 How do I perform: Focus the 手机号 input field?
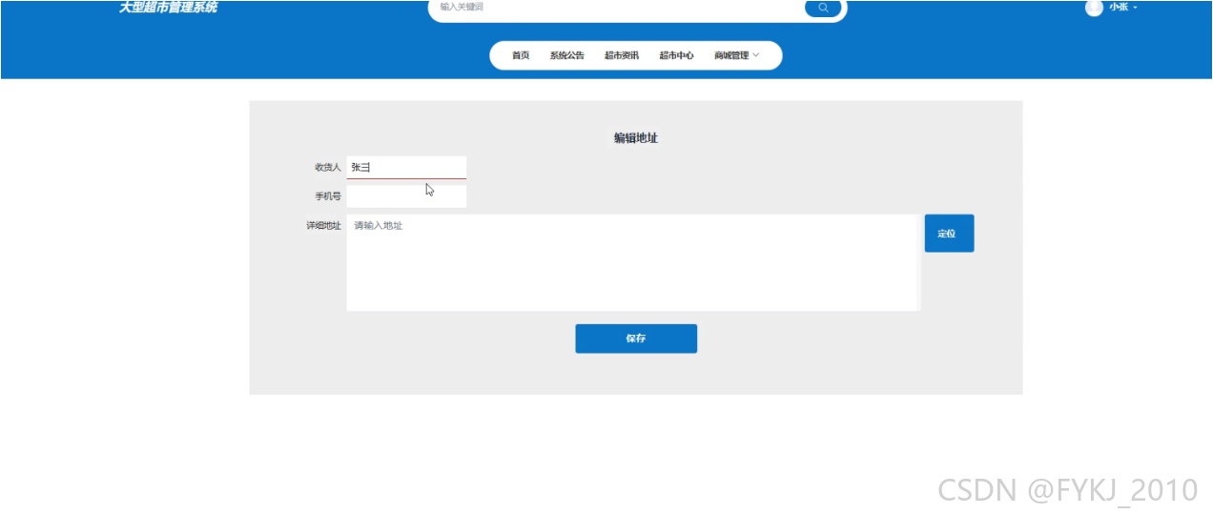point(406,196)
